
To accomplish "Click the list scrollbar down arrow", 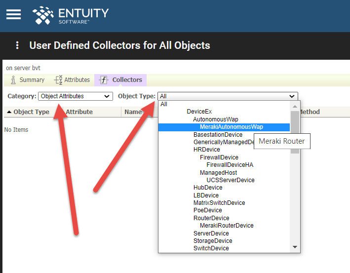I will point(295,247).
